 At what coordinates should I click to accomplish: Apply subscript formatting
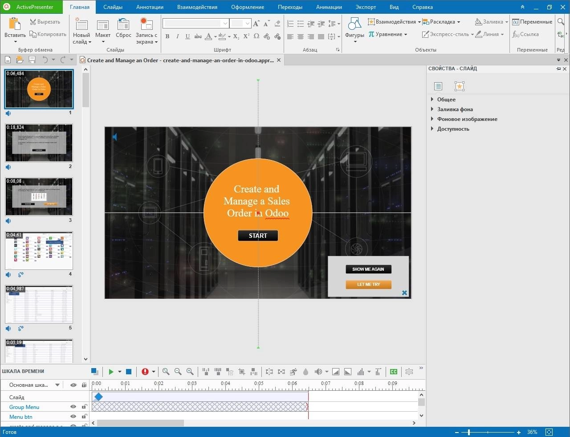click(x=236, y=36)
